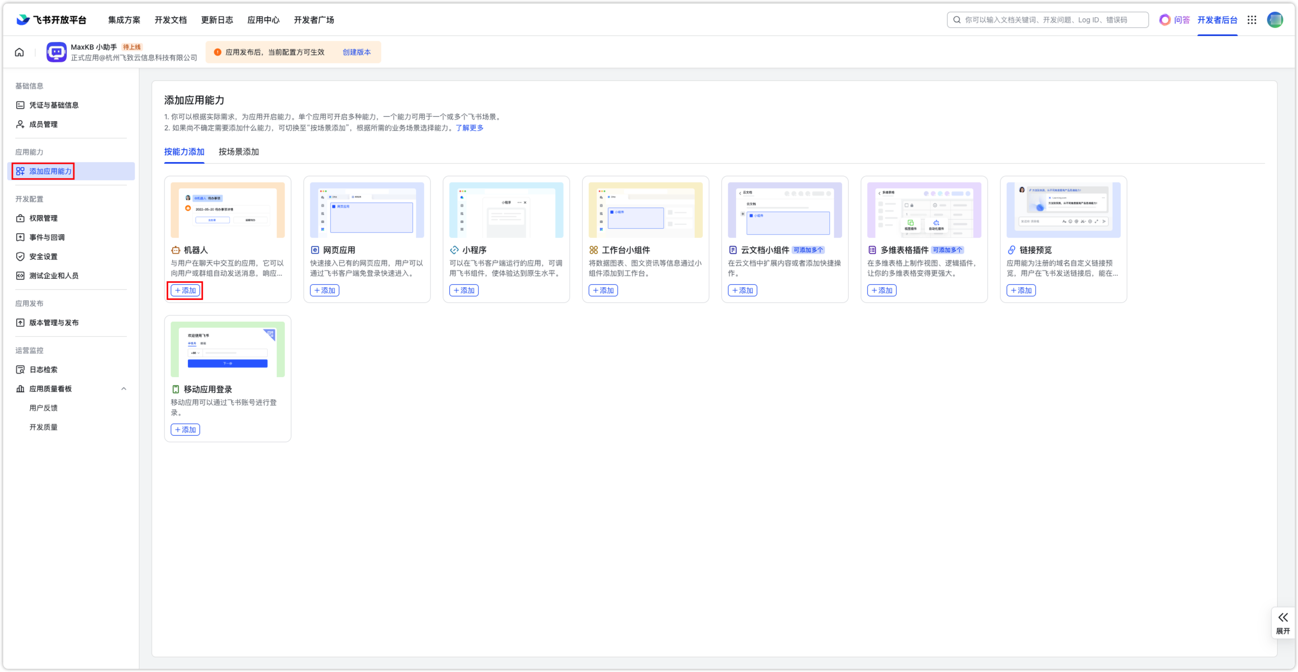
Task: Click the 飞书开放平台 logo
Action: pos(51,20)
